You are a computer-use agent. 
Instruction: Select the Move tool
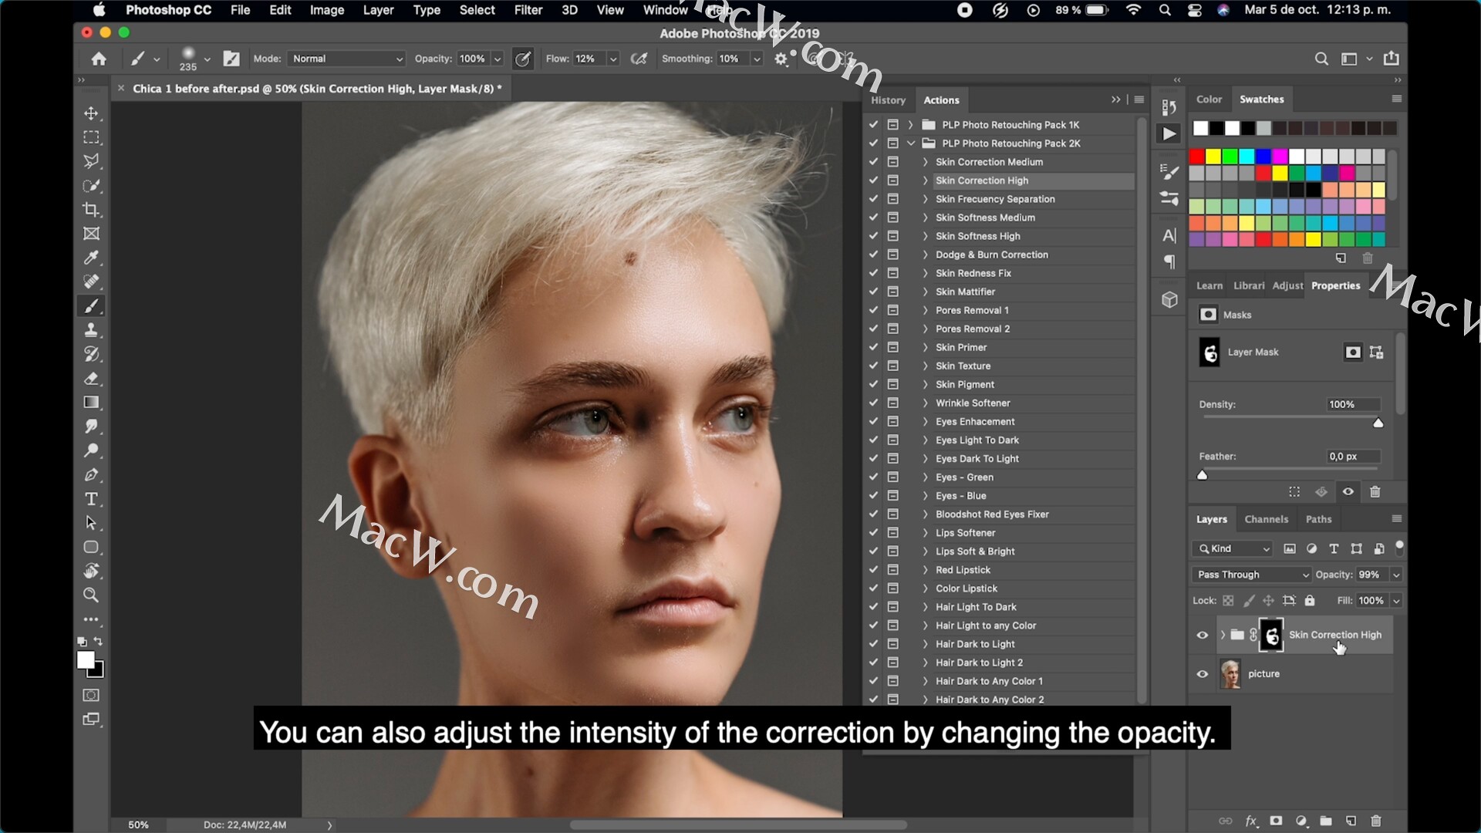click(x=91, y=113)
